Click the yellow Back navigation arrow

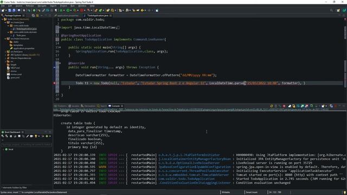[142, 10]
